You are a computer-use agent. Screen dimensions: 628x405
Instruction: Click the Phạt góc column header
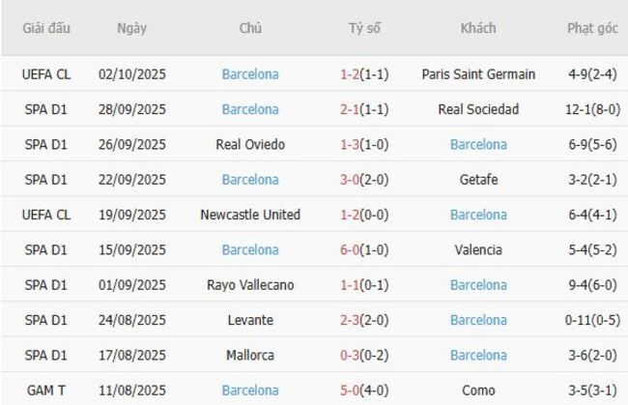(x=592, y=28)
